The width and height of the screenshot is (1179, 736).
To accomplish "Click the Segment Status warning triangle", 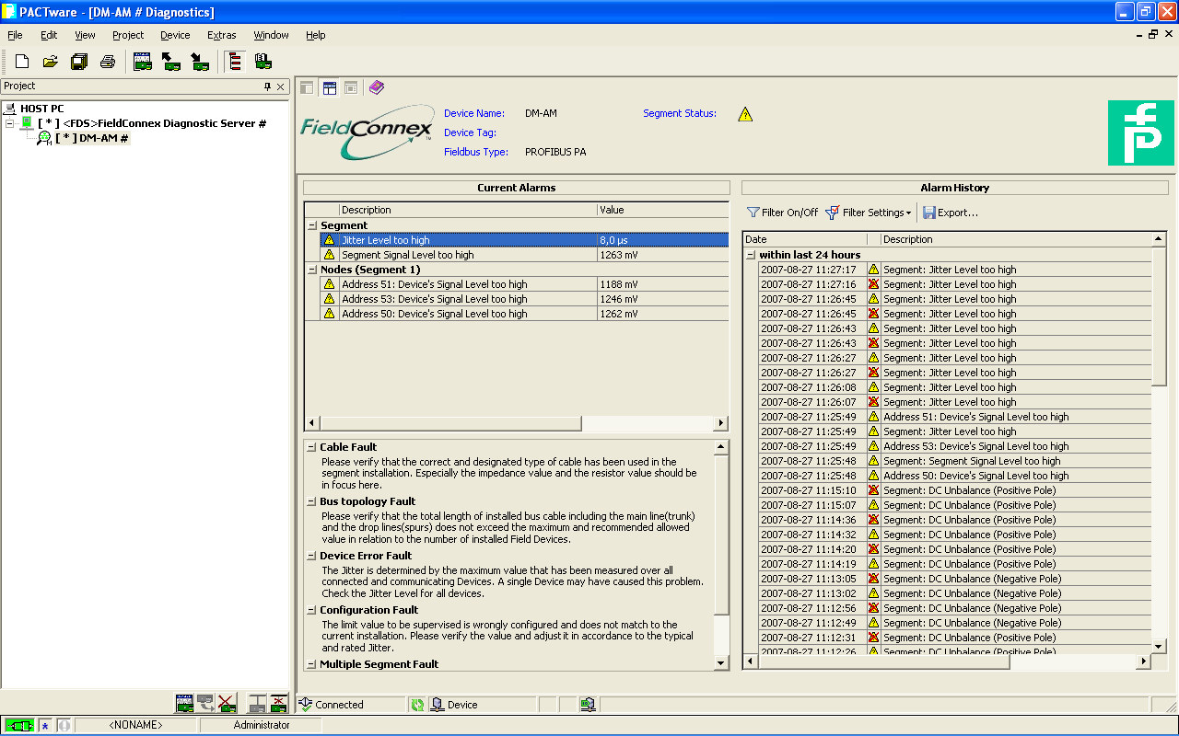I will coord(745,114).
